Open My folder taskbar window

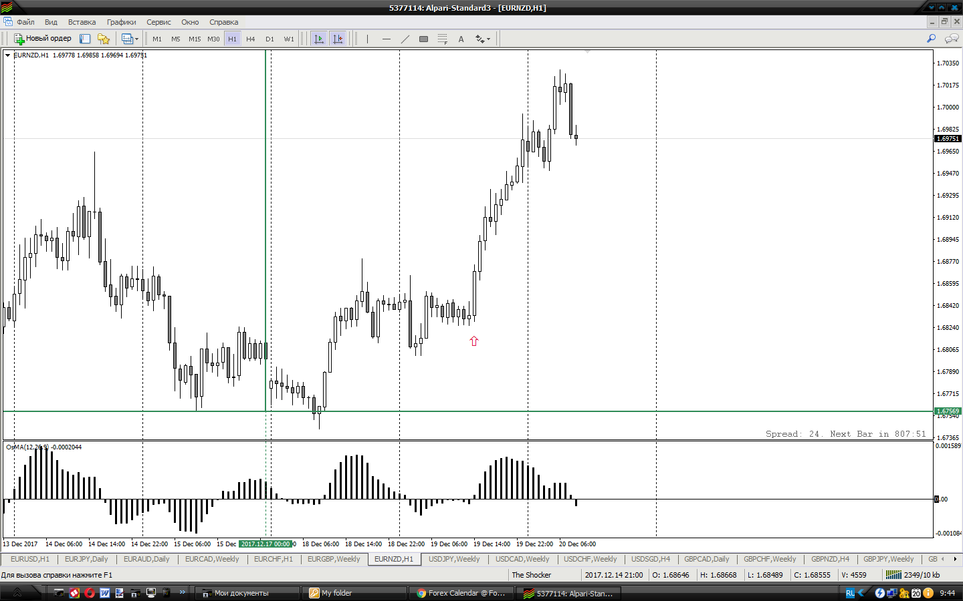(x=354, y=593)
